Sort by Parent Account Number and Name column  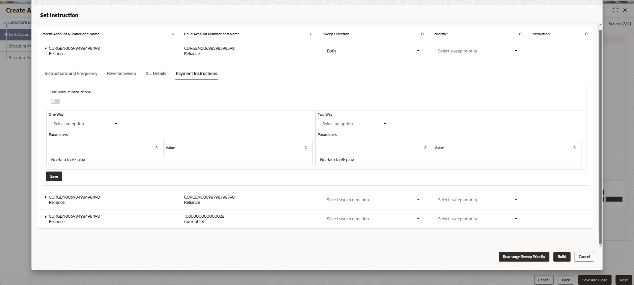tap(173, 34)
